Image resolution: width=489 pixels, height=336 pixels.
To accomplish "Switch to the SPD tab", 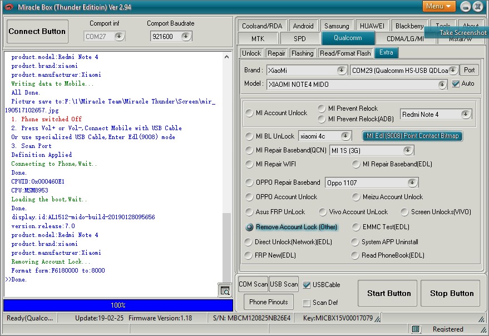I will [299, 39].
